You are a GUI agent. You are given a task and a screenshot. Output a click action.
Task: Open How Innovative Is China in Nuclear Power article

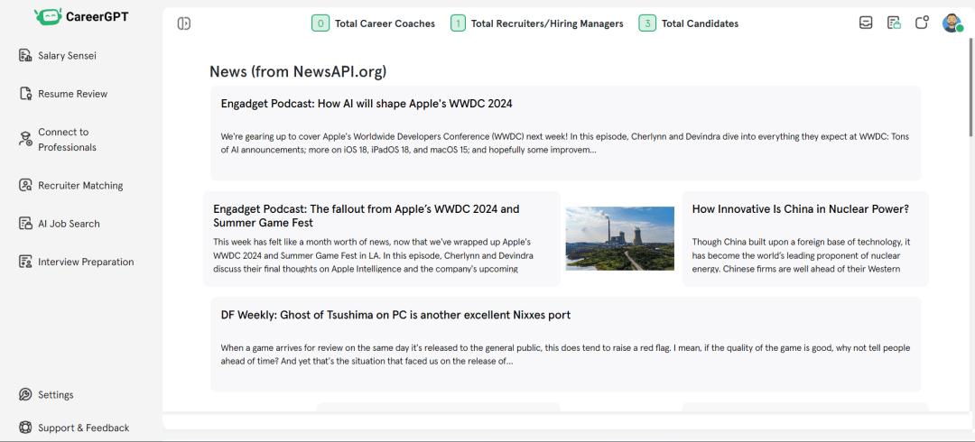(x=801, y=209)
